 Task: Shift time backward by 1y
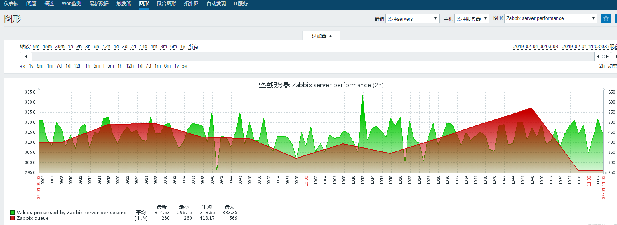click(31, 66)
